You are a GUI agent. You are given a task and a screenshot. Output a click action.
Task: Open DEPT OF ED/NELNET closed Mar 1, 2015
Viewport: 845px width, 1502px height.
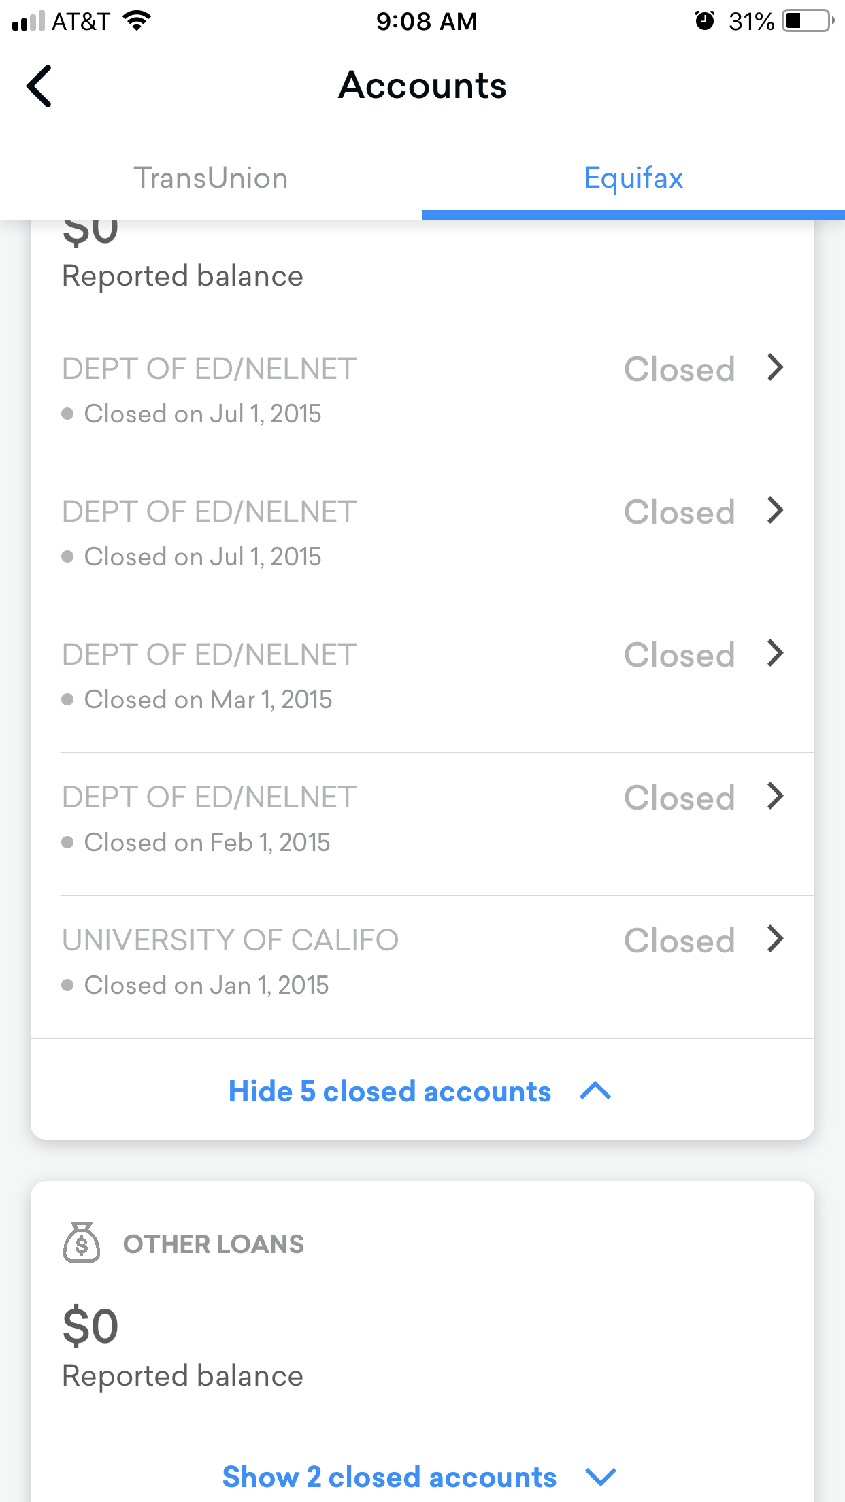[209, 655]
